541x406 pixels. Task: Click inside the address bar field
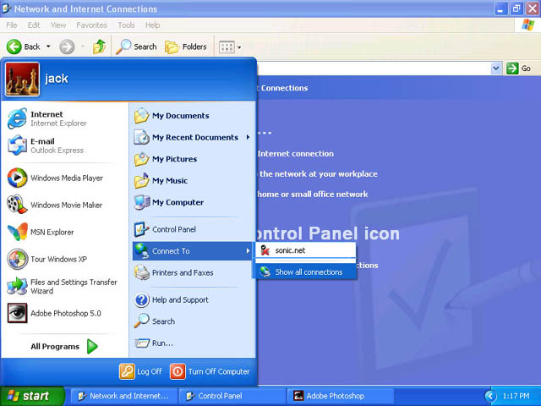pos(374,69)
